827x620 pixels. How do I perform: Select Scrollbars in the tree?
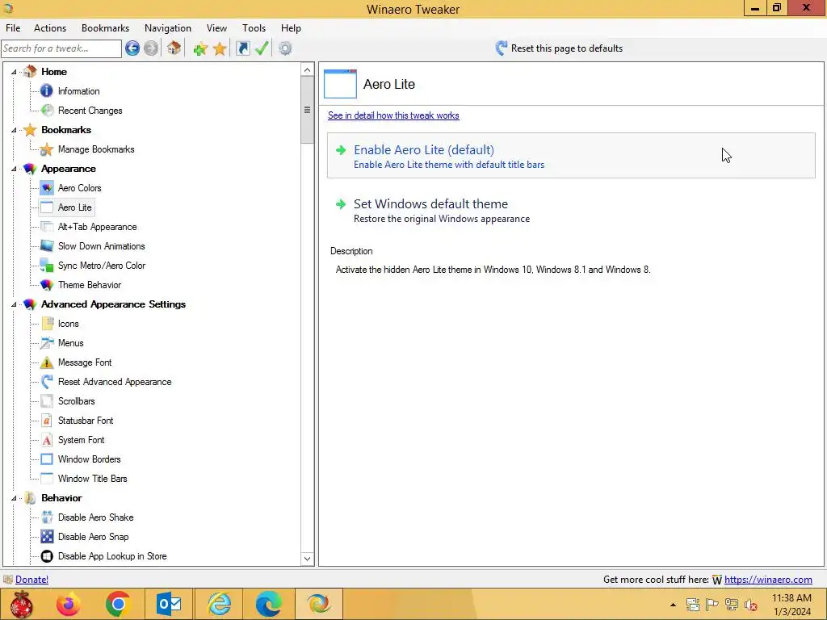[77, 401]
